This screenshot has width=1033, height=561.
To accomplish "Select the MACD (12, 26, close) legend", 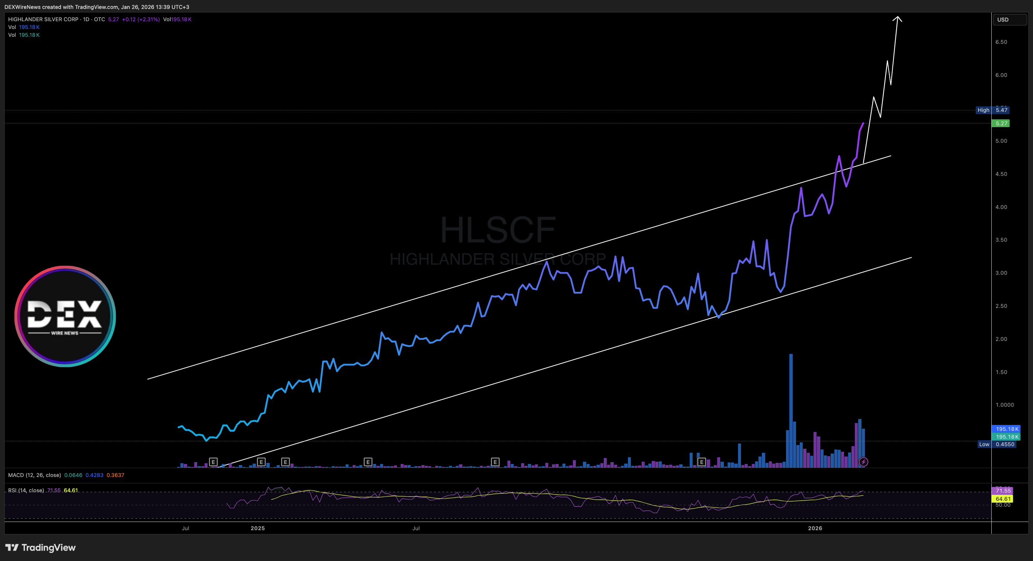I will click(x=35, y=475).
